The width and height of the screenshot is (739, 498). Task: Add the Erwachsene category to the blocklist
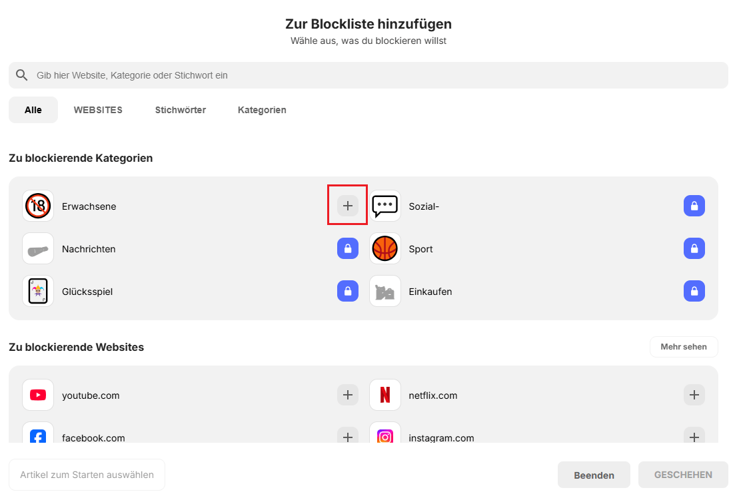click(x=347, y=206)
